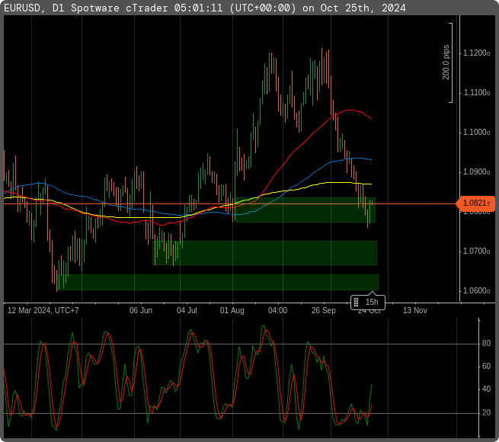Click the 01 Aug date label
This screenshot has height=442, width=499.
click(232, 311)
